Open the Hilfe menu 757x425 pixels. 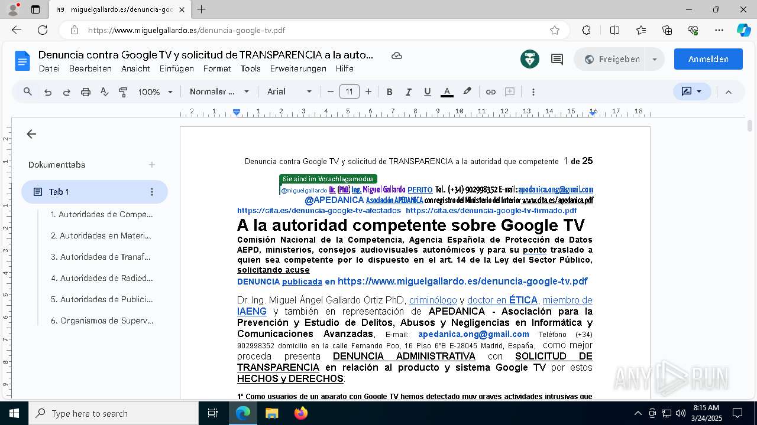(x=345, y=68)
